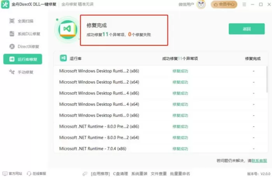Click the user avatar icon
This screenshot has height=177, width=272.
[x=201, y=4]
